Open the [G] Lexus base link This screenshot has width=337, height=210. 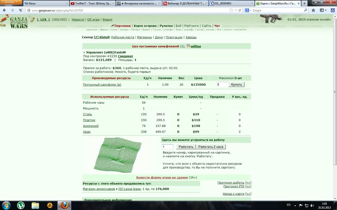129,189
